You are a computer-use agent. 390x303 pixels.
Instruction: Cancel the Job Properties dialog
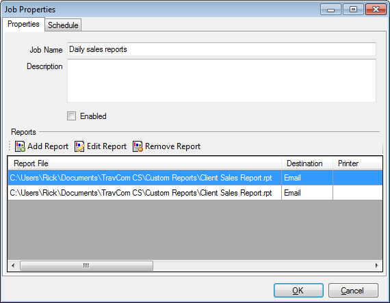click(353, 290)
